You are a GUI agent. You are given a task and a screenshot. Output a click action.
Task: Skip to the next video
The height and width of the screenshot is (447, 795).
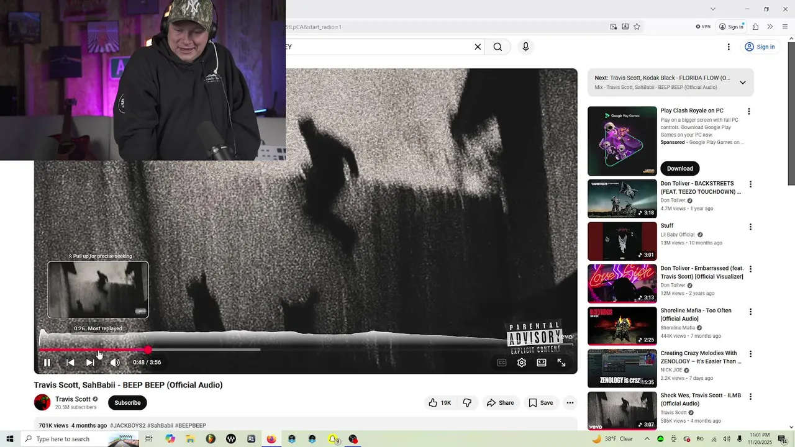click(90, 363)
